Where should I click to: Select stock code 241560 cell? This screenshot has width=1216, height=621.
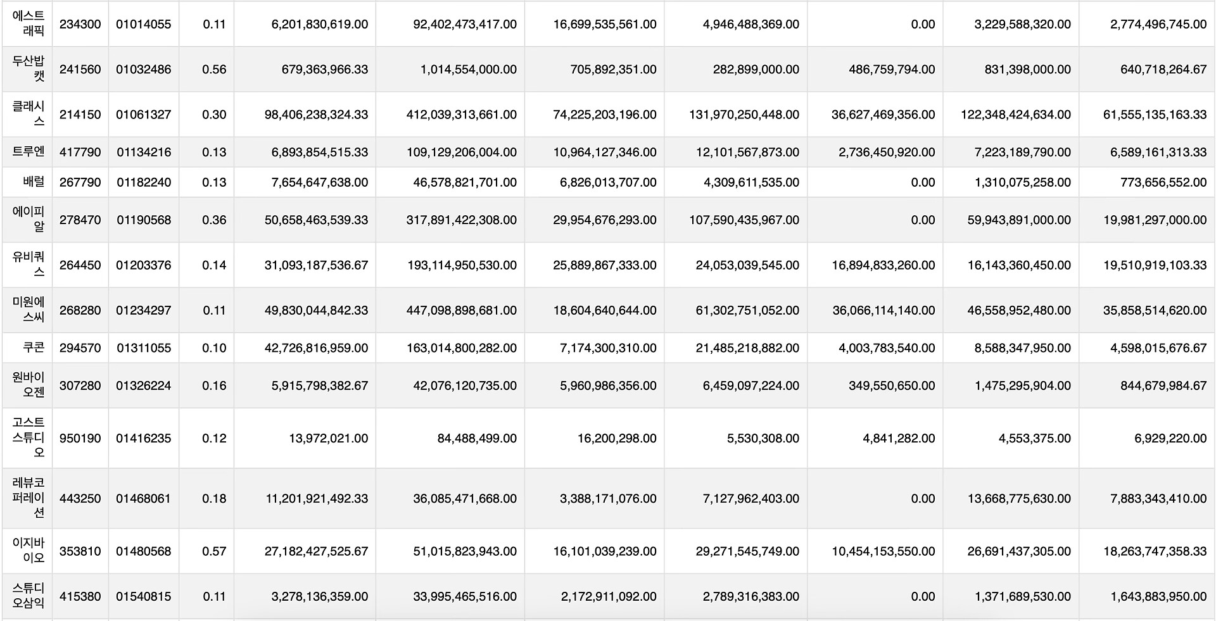[80, 70]
